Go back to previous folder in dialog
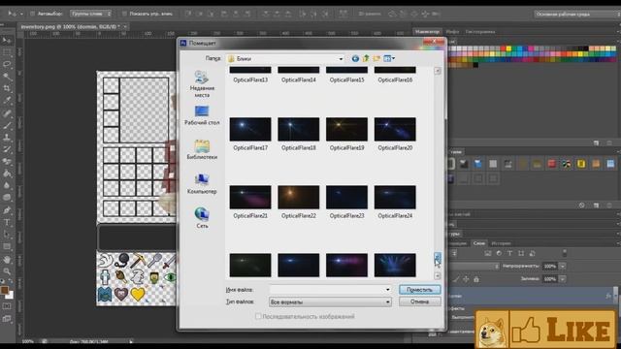Image resolution: width=621 pixels, height=349 pixels. (355, 58)
